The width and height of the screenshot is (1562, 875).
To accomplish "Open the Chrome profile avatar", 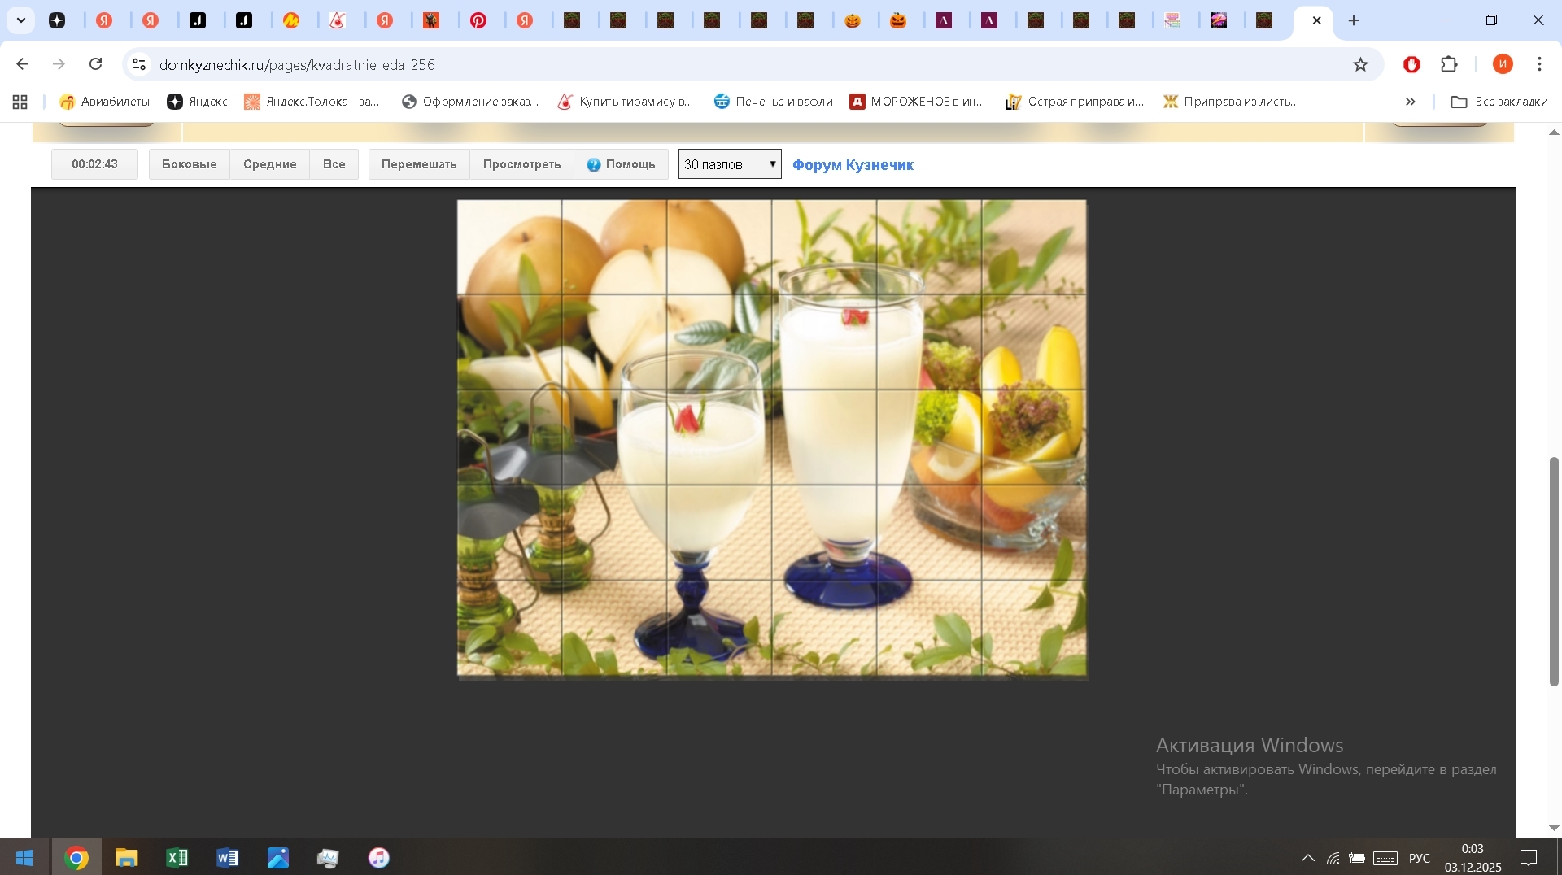I will [1503, 64].
